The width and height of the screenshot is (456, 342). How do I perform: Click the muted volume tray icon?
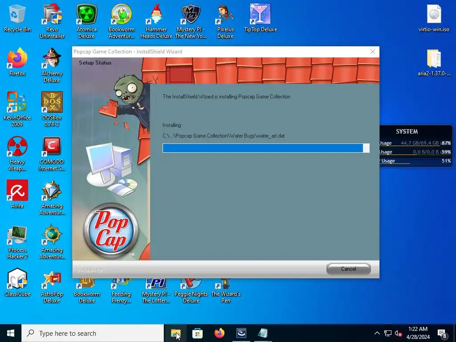398,333
